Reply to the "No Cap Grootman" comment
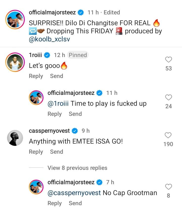The height and width of the screenshot is (214, 182). 55,203
